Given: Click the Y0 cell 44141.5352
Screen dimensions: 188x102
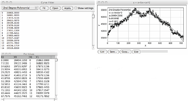Looking at the screenshot, I should tap(20, 90).
